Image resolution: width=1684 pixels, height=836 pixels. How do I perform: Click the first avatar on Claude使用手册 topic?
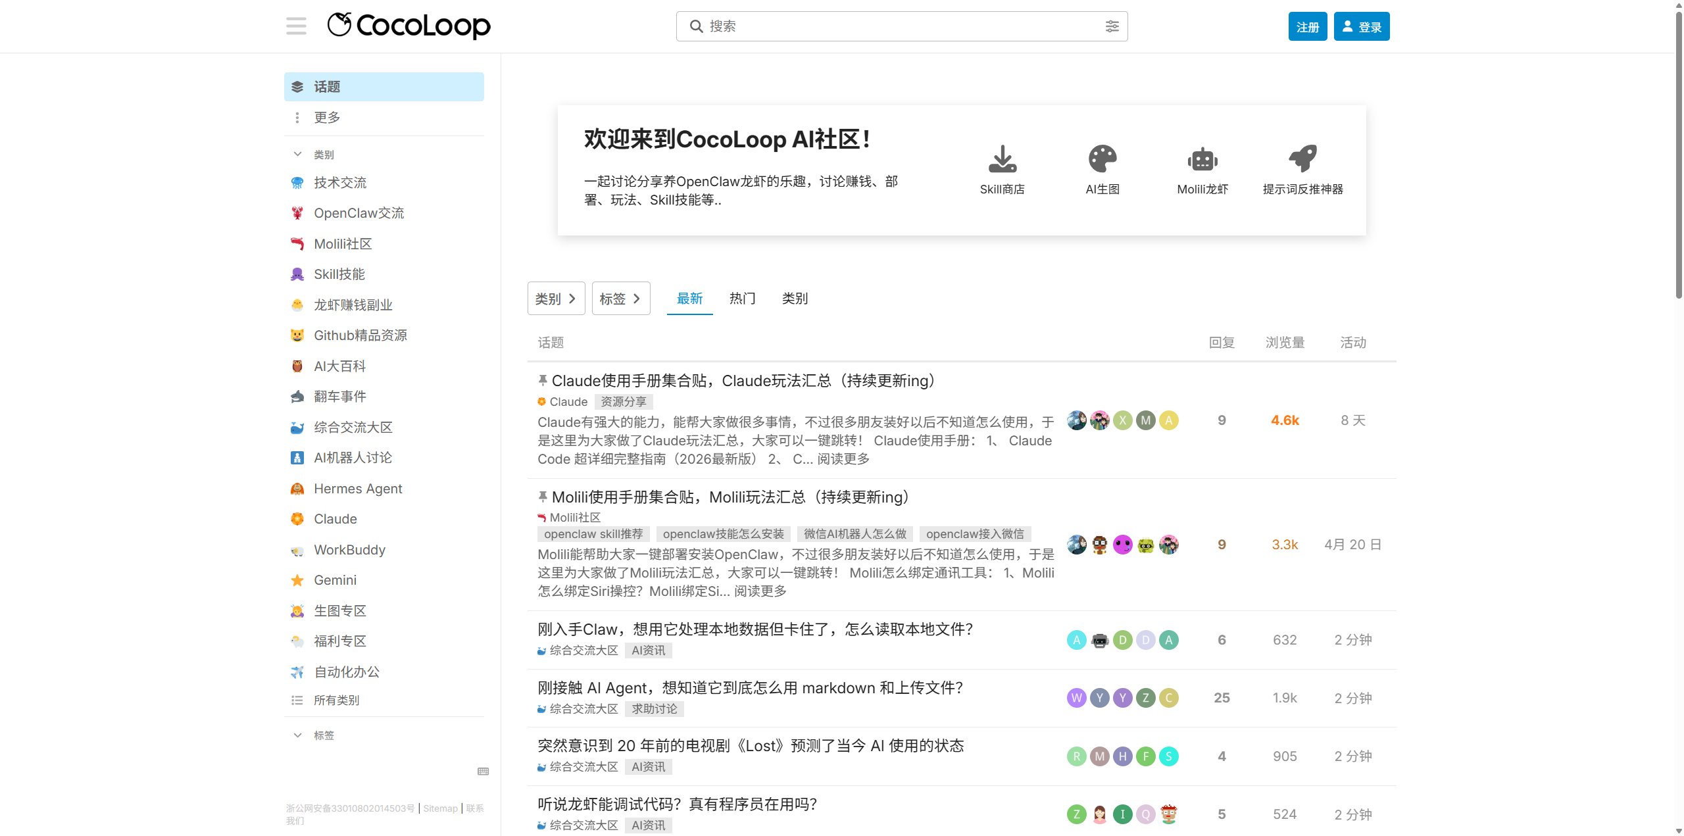(x=1076, y=420)
